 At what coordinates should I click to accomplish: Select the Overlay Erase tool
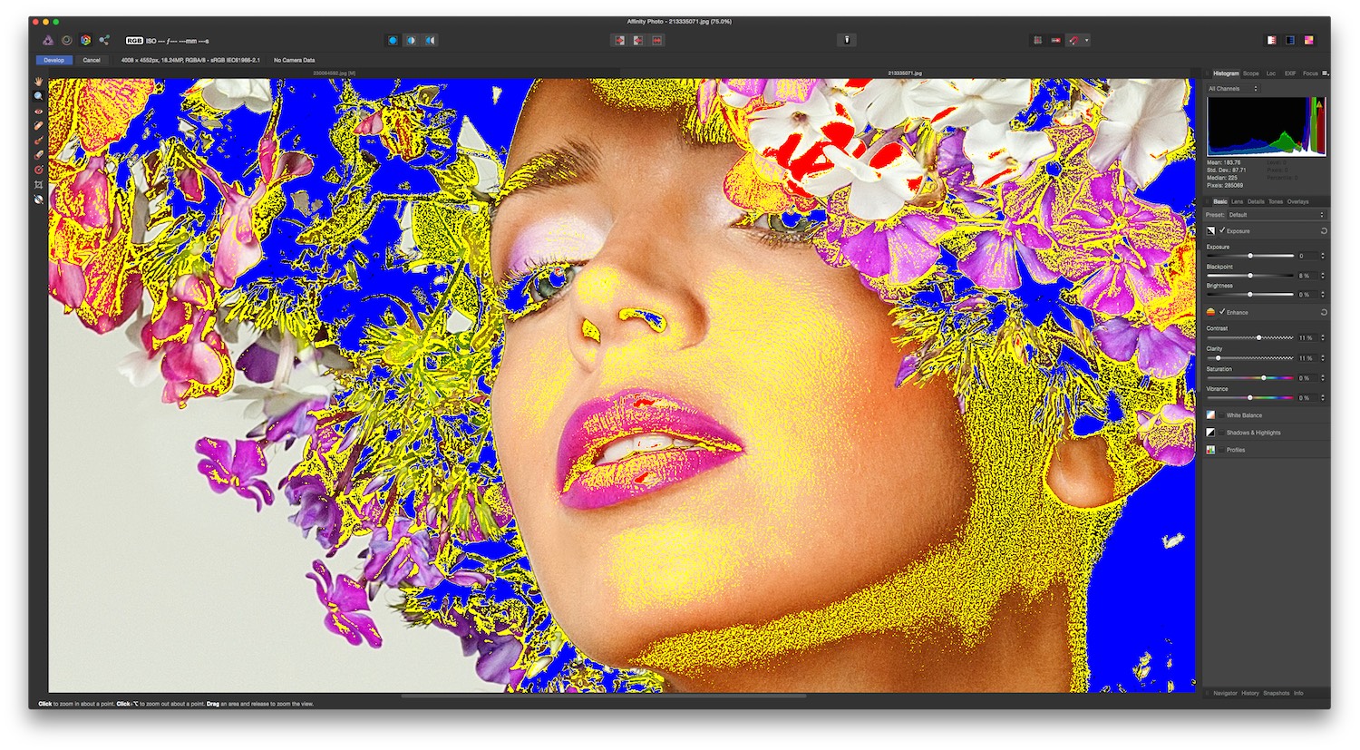pos(39,155)
